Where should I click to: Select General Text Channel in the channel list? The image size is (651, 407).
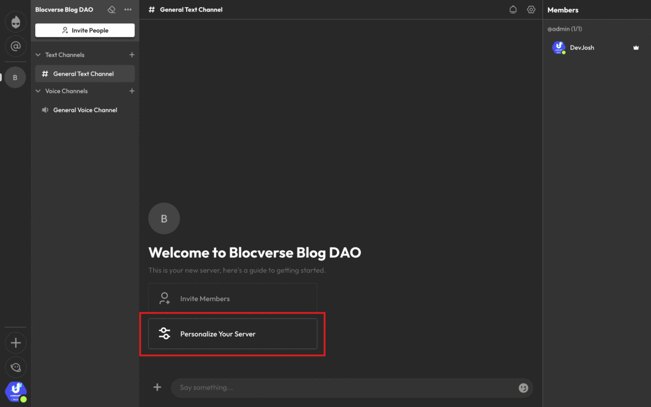[85, 74]
